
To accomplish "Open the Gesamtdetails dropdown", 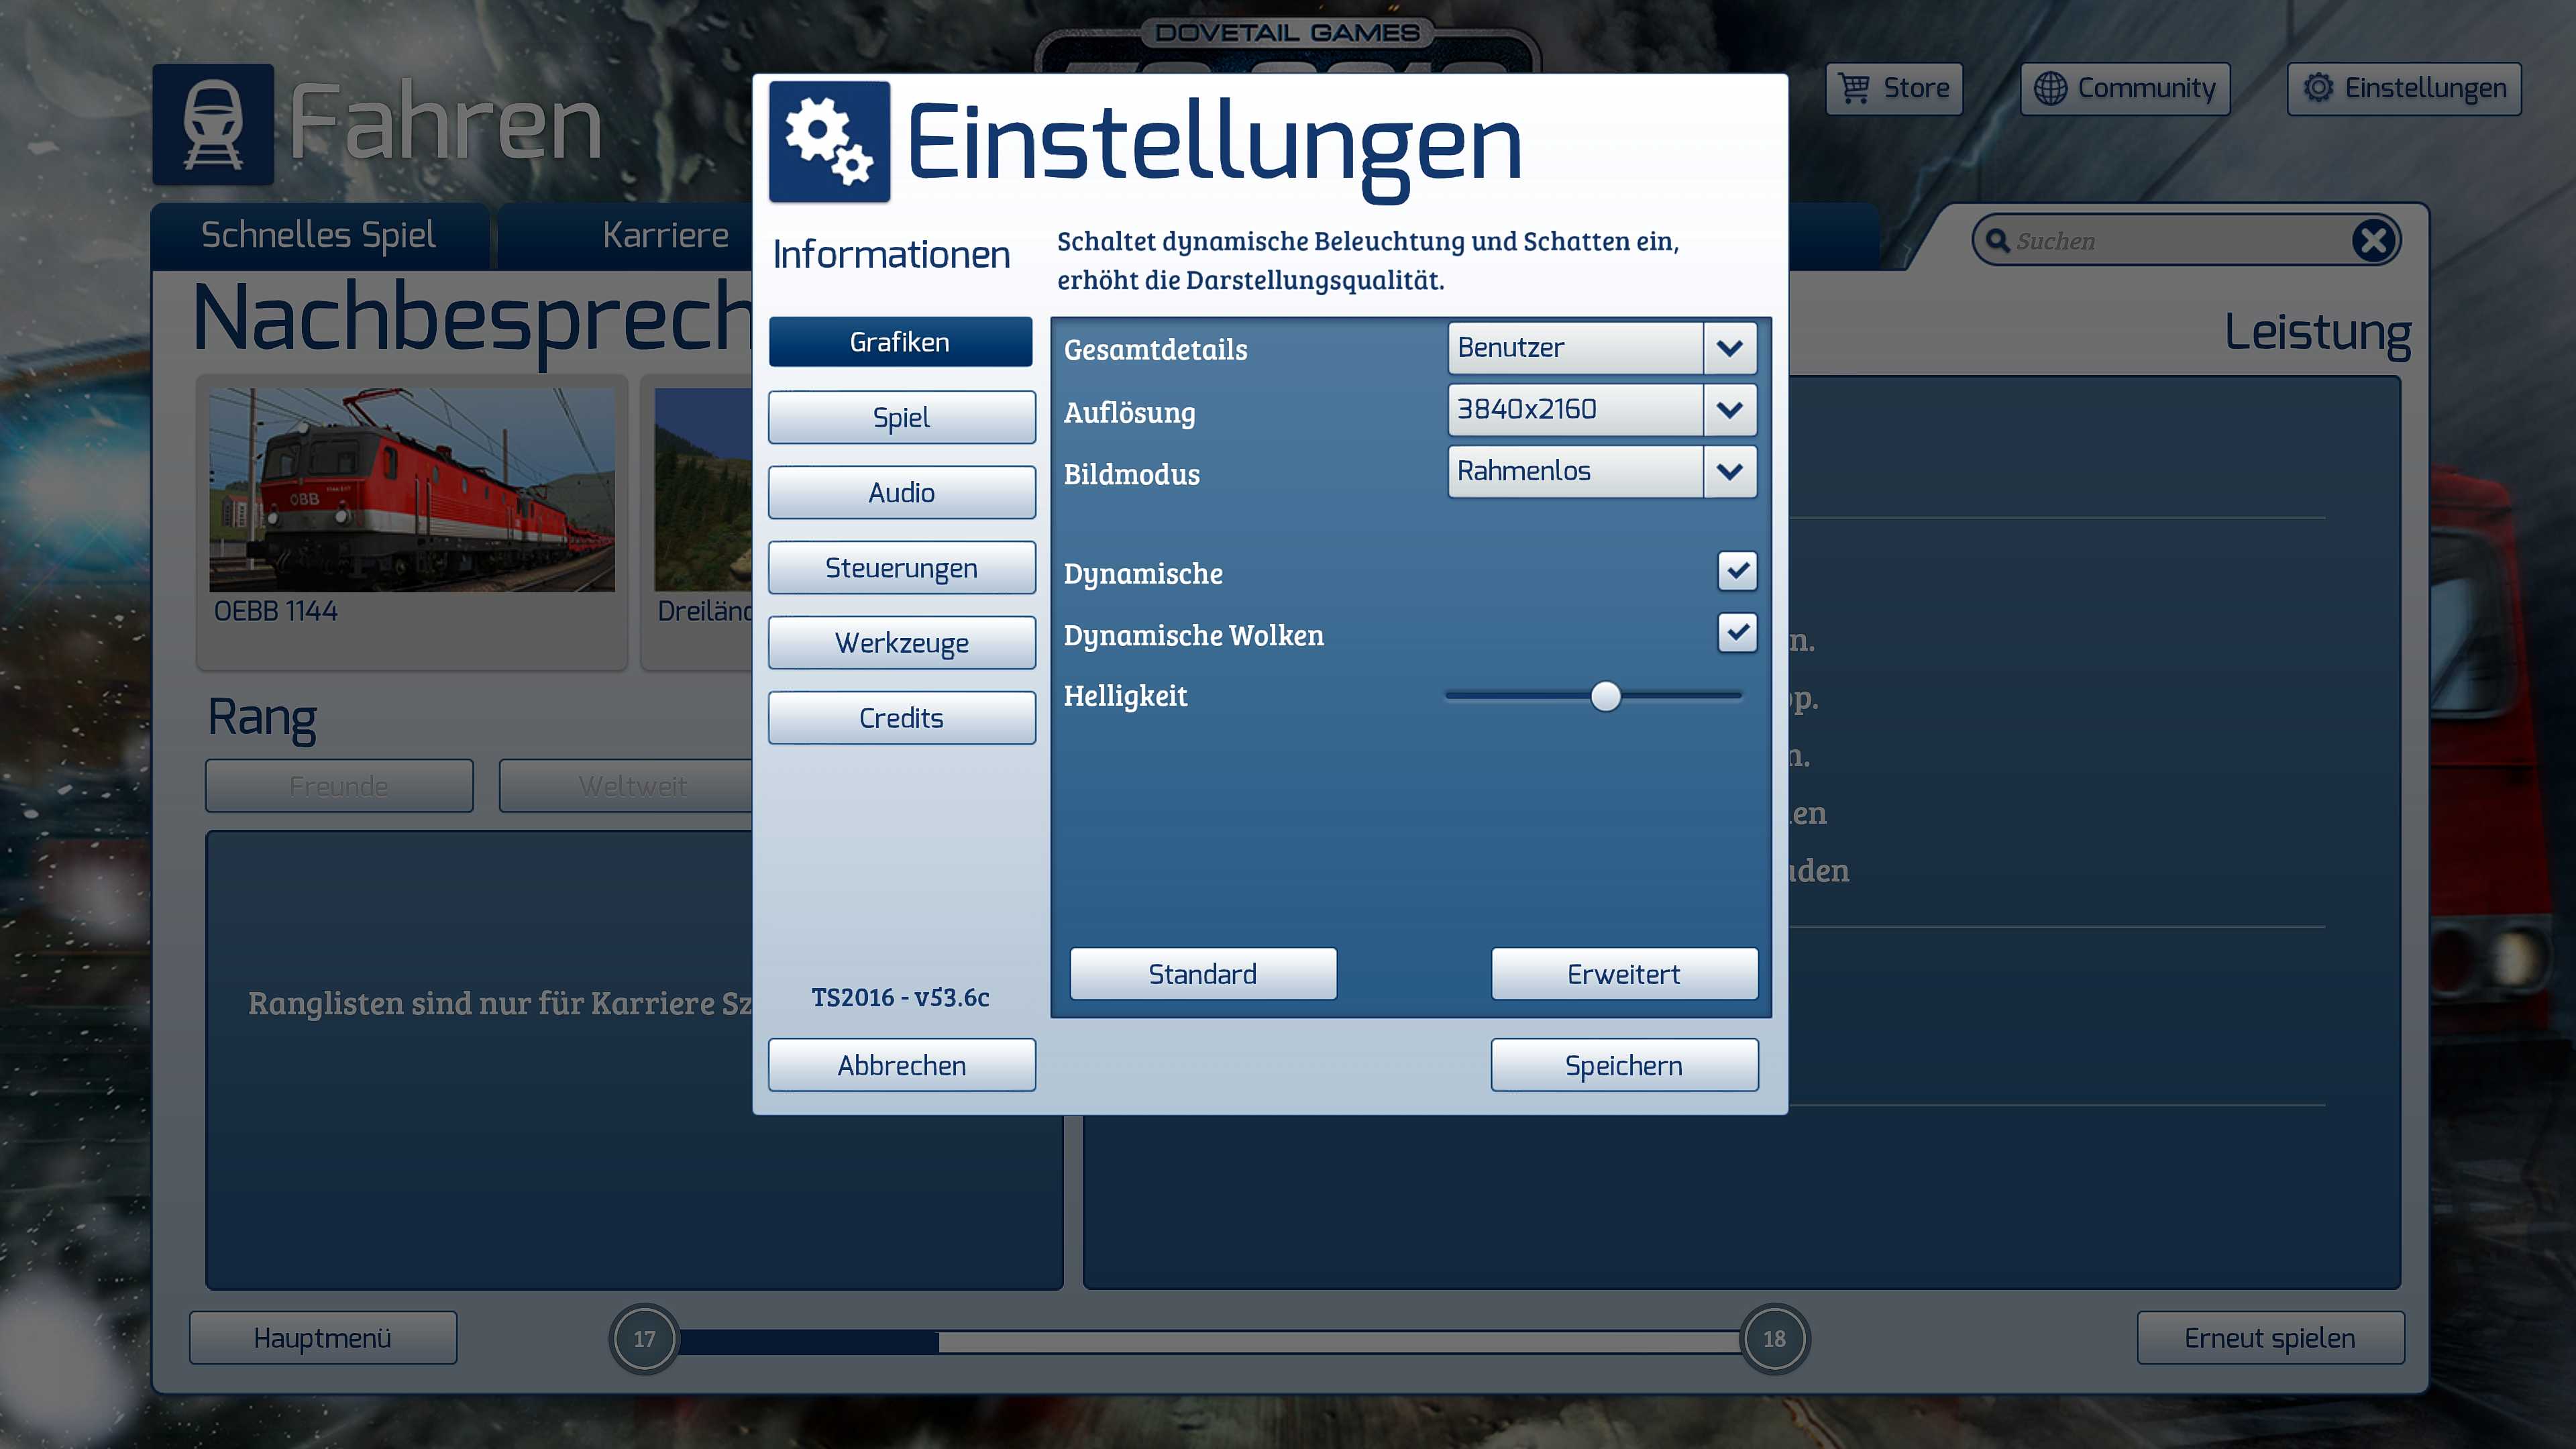I will coord(1730,348).
